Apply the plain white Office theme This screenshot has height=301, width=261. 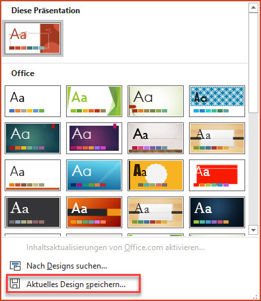tap(32, 101)
